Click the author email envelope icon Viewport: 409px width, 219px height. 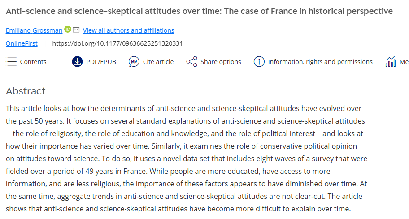pyautogui.click(x=76, y=30)
